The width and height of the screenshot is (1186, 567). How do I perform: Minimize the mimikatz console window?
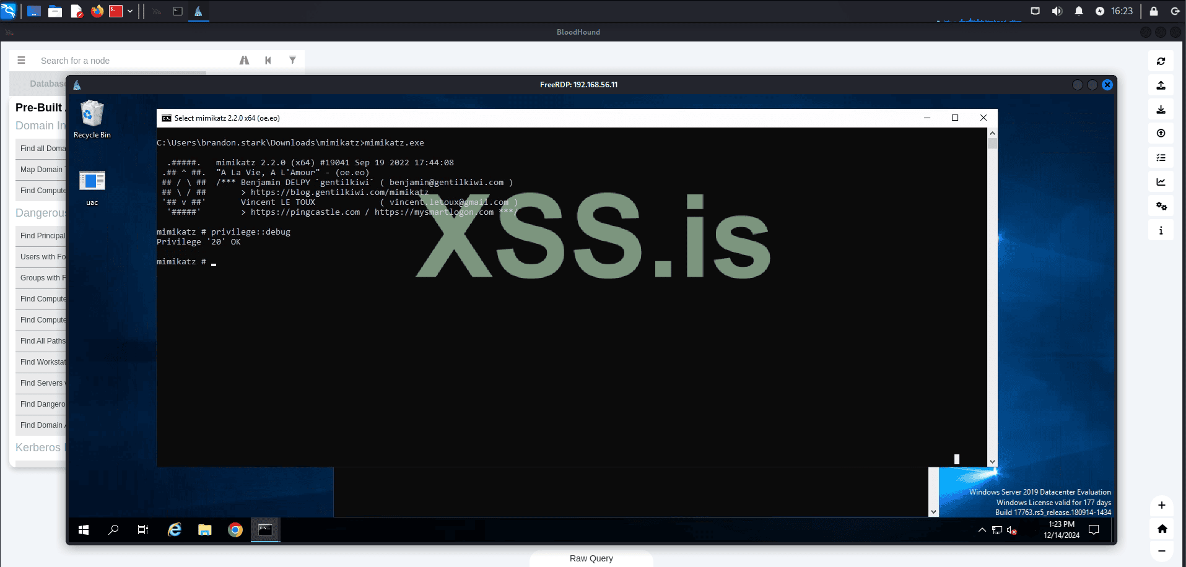pyautogui.click(x=927, y=118)
